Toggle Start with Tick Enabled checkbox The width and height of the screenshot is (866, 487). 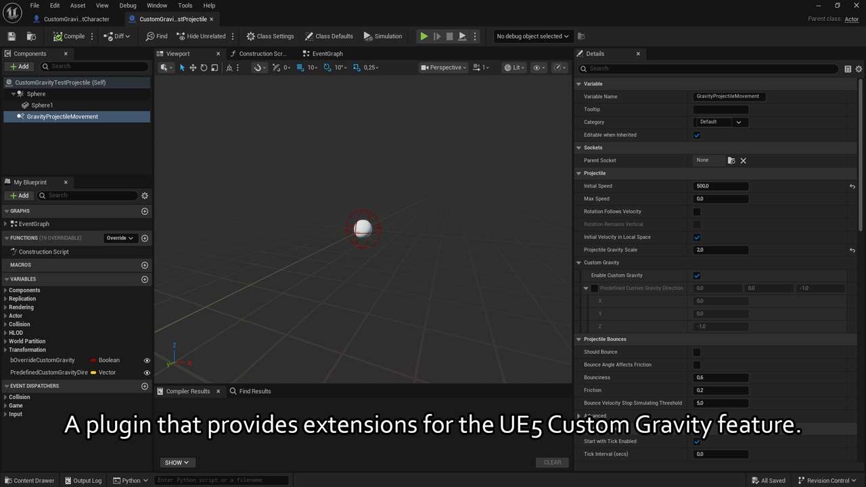coord(697,442)
